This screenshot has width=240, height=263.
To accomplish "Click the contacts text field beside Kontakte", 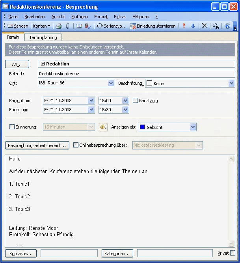I will click(x=69, y=253).
